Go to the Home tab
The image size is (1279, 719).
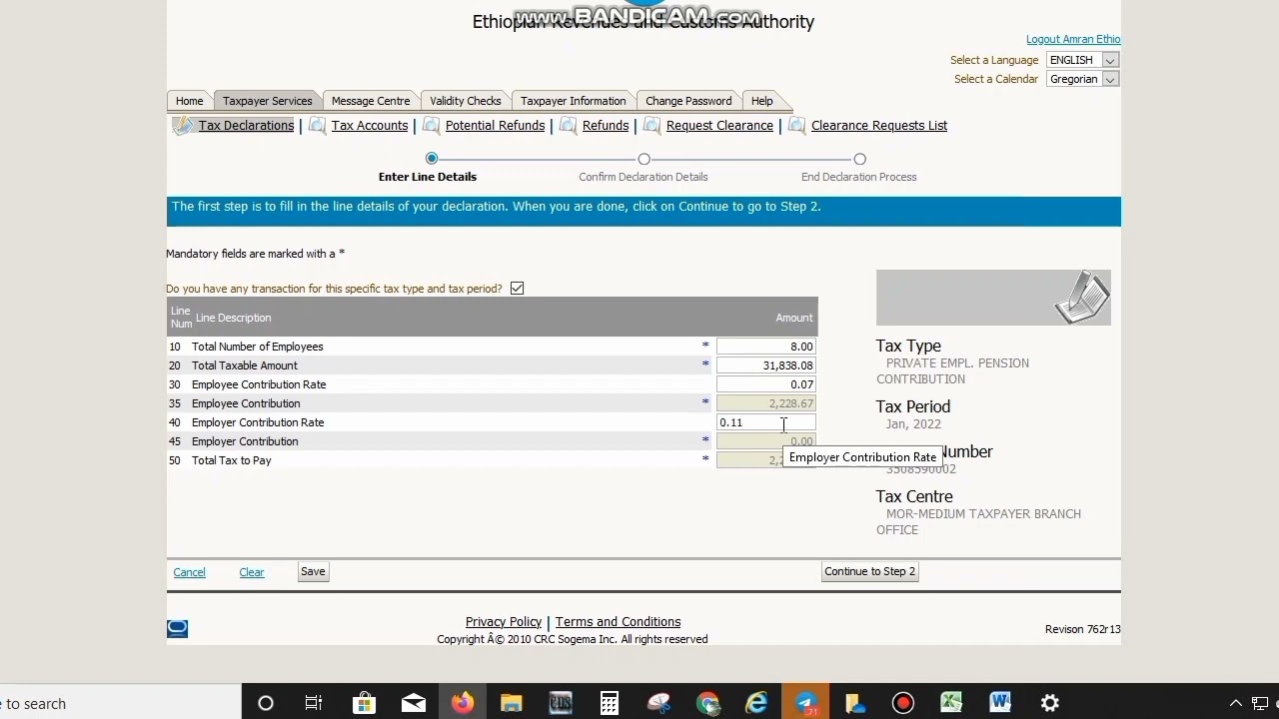click(x=189, y=101)
